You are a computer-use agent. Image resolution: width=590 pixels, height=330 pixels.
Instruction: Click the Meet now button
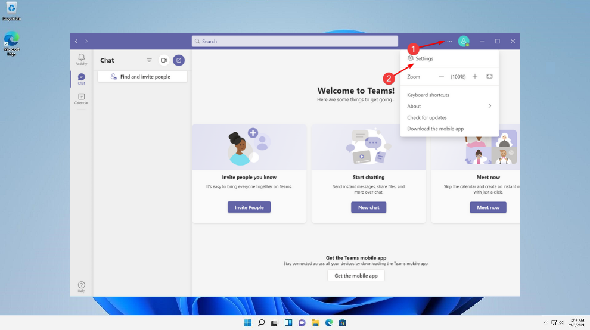pos(488,207)
